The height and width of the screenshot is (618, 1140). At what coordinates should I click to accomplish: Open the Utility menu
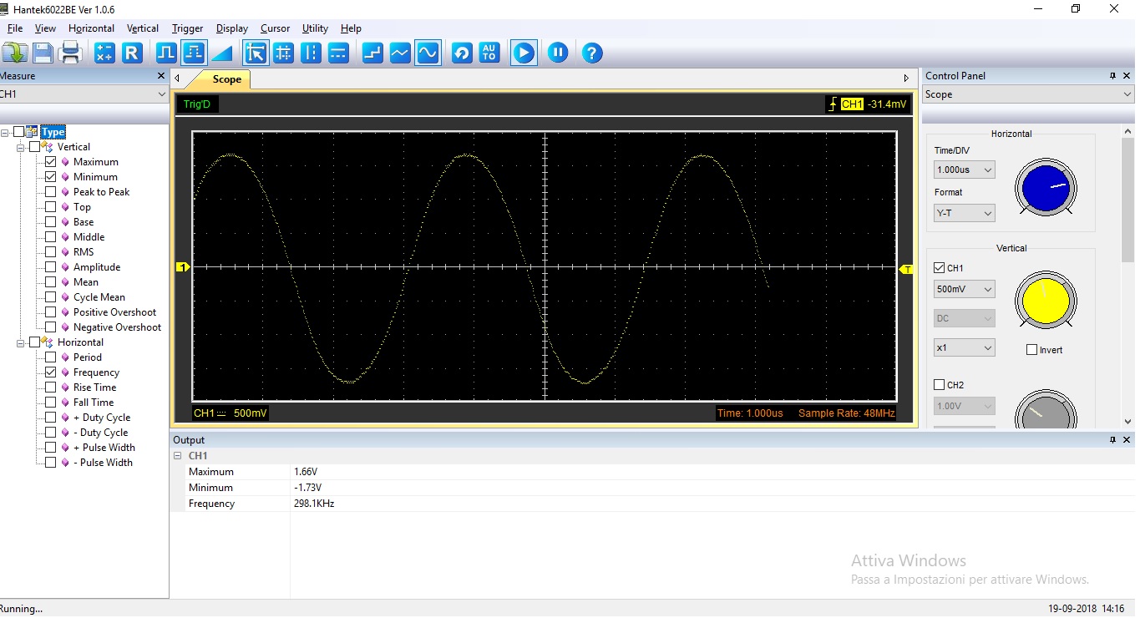click(x=315, y=28)
